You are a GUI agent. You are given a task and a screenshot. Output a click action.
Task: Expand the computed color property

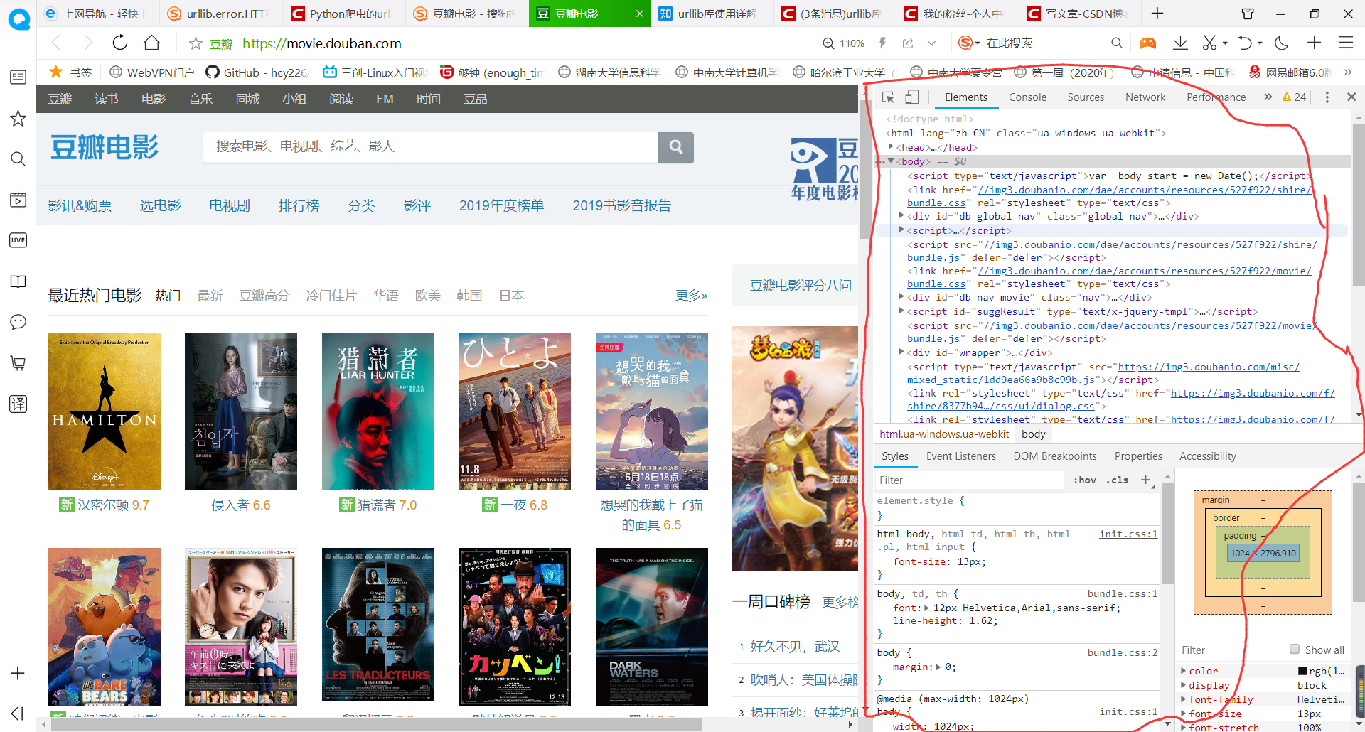pos(1184,671)
